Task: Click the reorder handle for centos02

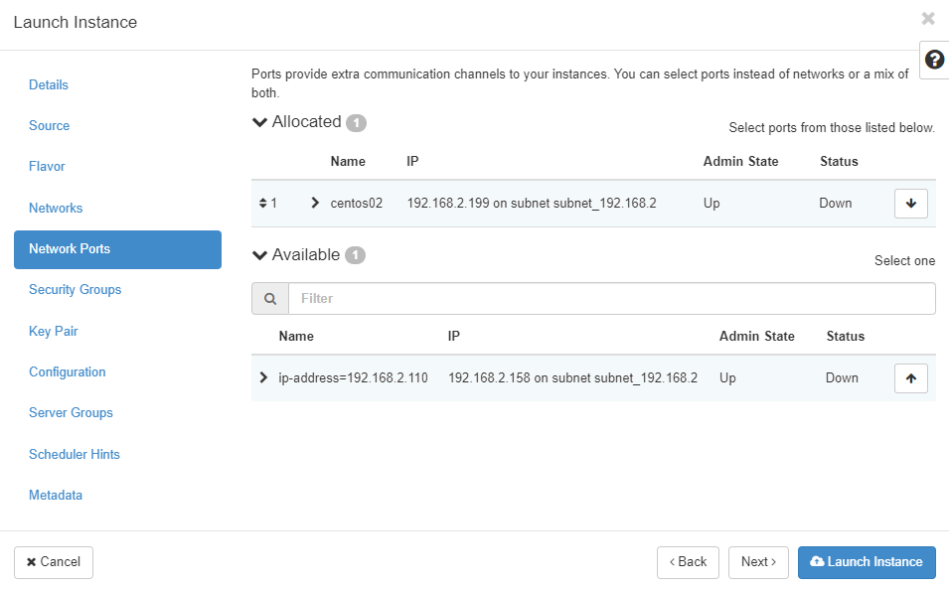Action: (x=263, y=204)
